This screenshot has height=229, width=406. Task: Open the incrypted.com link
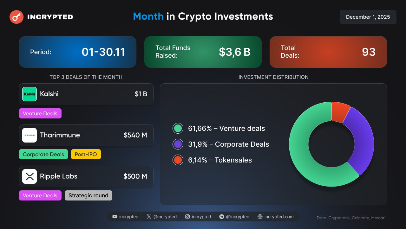point(279,217)
